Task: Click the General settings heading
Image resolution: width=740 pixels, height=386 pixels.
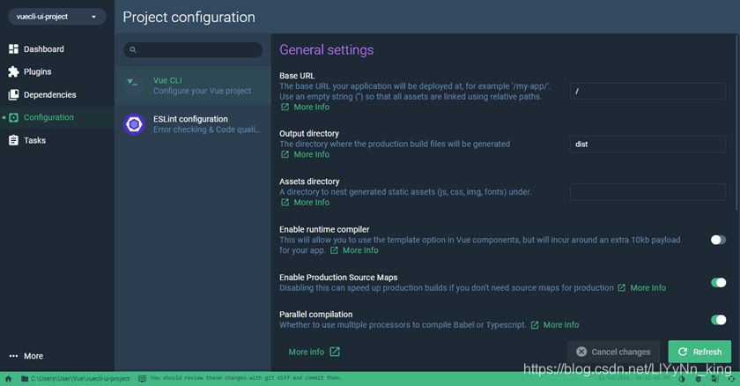Action: pos(327,50)
